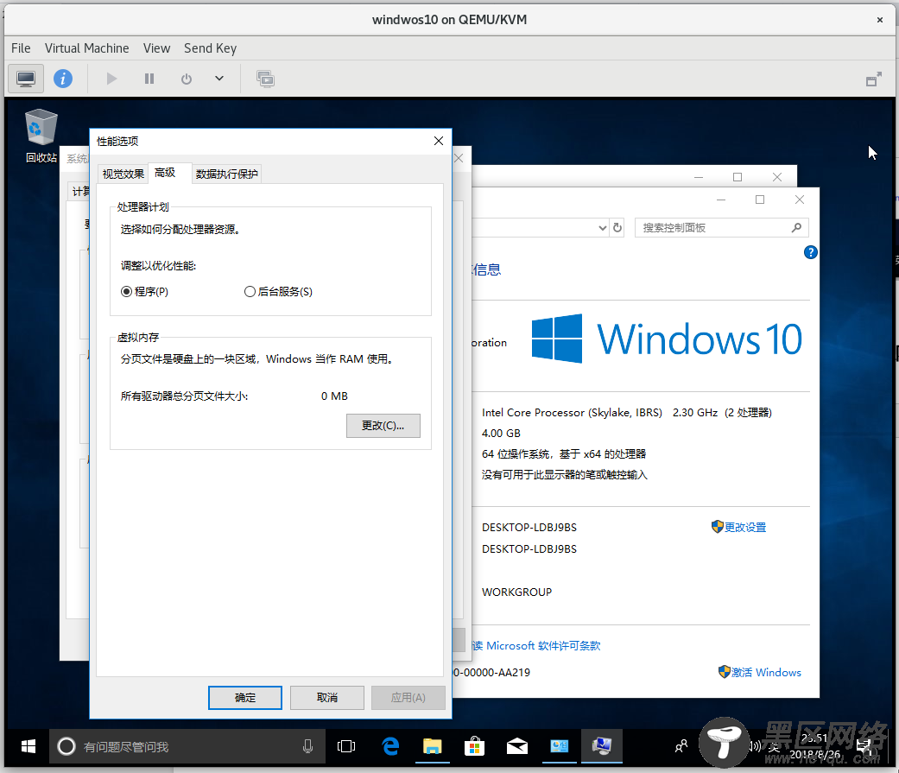The width and height of the screenshot is (899, 773).
Task: Show the graphical console monitor view
Action: 26,79
